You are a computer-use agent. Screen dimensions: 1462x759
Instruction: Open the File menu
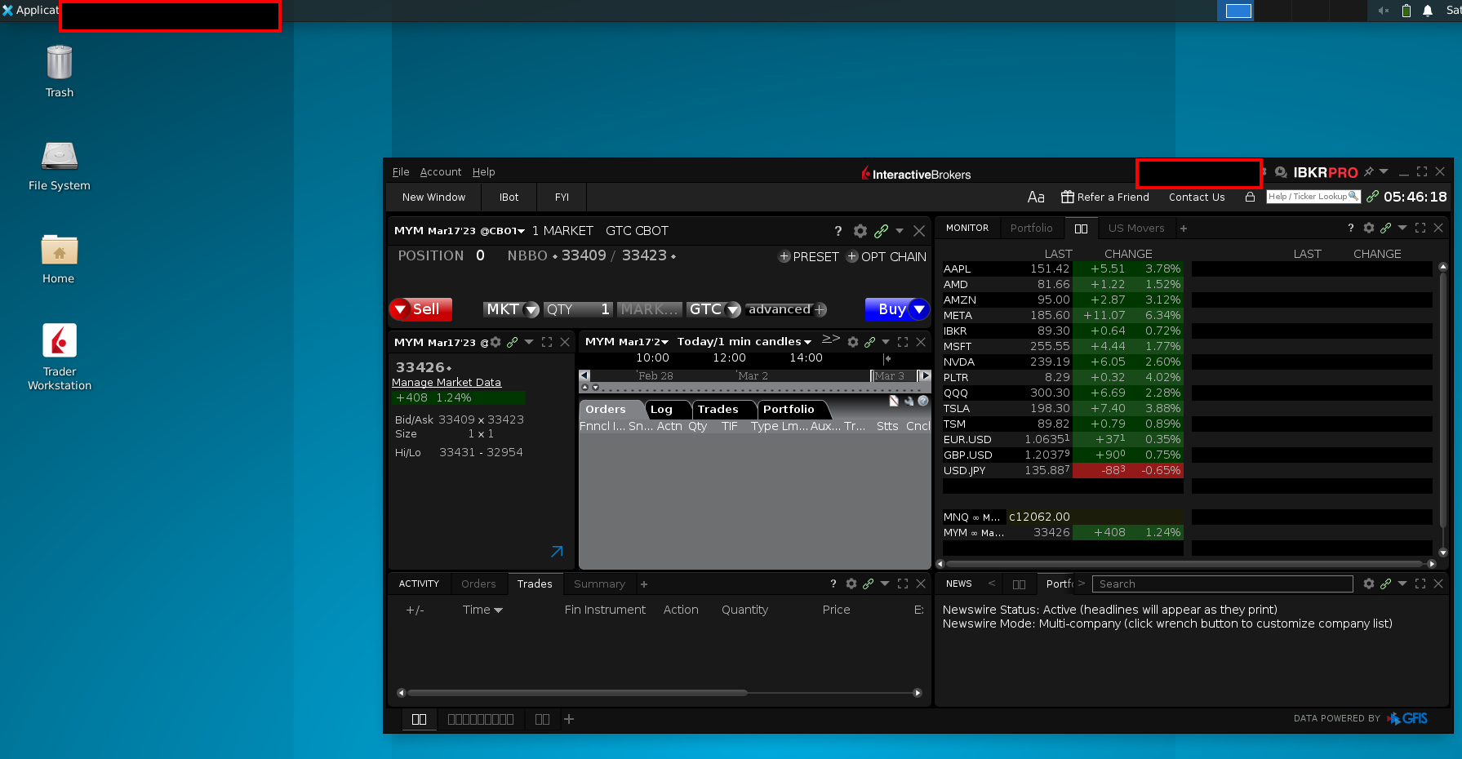(x=400, y=172)
